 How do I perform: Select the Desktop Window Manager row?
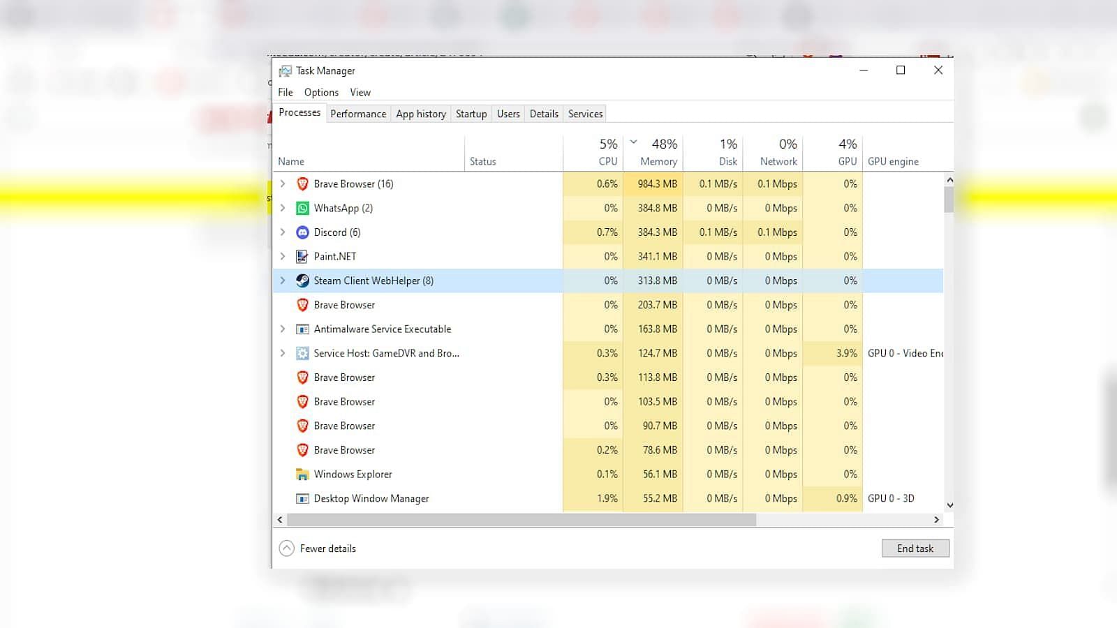(x=608, y=498)
